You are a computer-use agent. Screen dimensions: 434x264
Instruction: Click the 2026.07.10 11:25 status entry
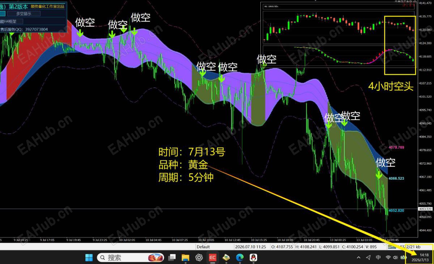(250, 247)
